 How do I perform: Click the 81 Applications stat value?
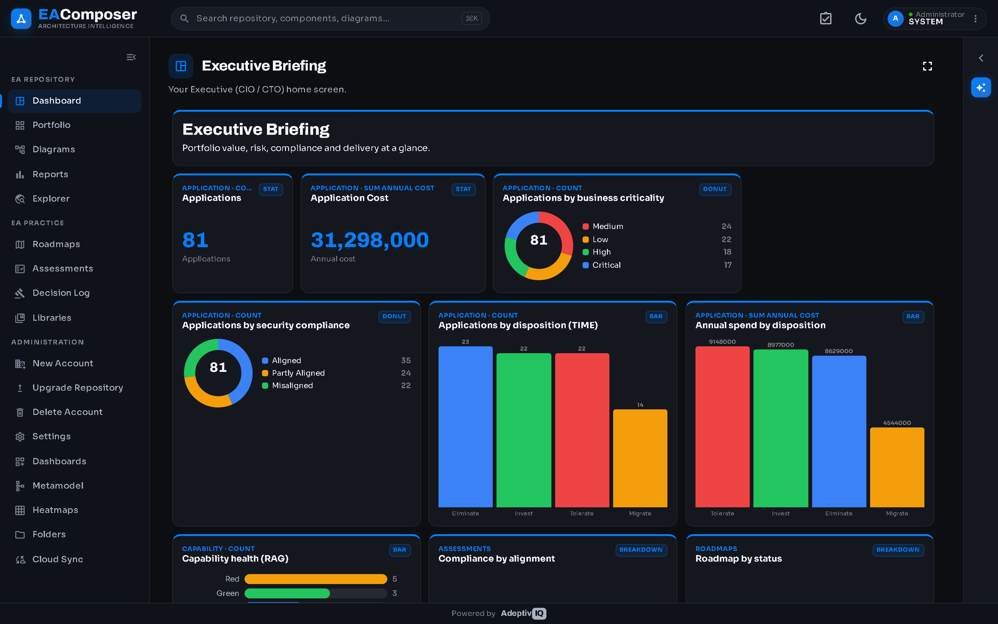(x=196, y=240)
